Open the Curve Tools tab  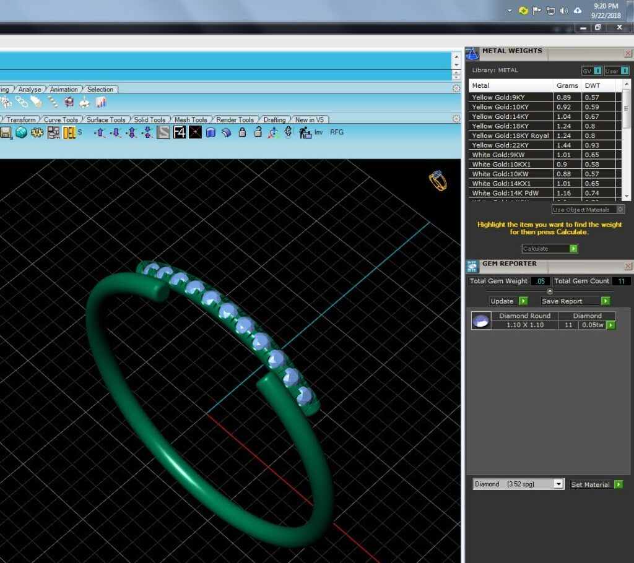point(61,119)
